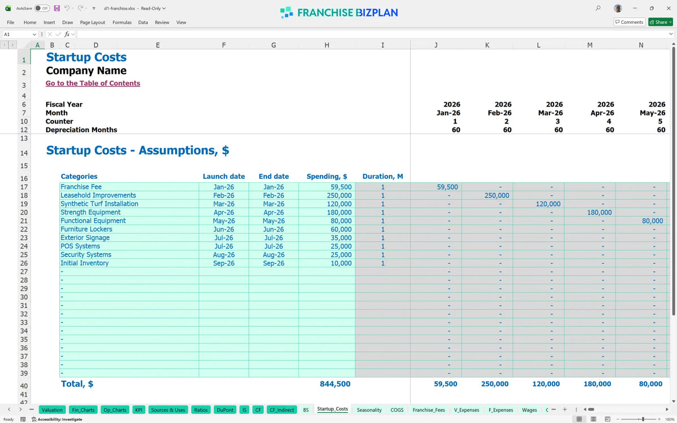Open the Review ribbon tab
The image size is (677, 423).
(162, 22)
